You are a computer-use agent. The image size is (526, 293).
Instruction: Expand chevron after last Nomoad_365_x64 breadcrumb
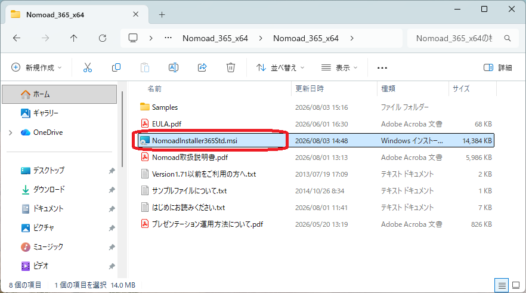tap(352, 38)
